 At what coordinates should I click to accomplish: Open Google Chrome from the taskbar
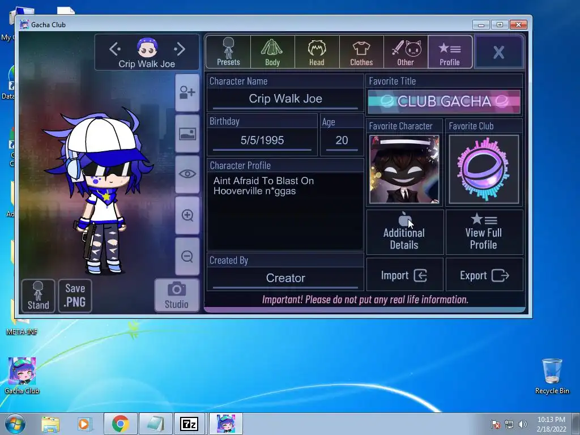120,424
